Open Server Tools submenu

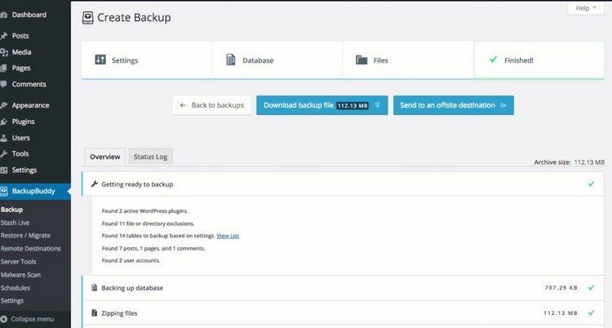tap(18, 262)
